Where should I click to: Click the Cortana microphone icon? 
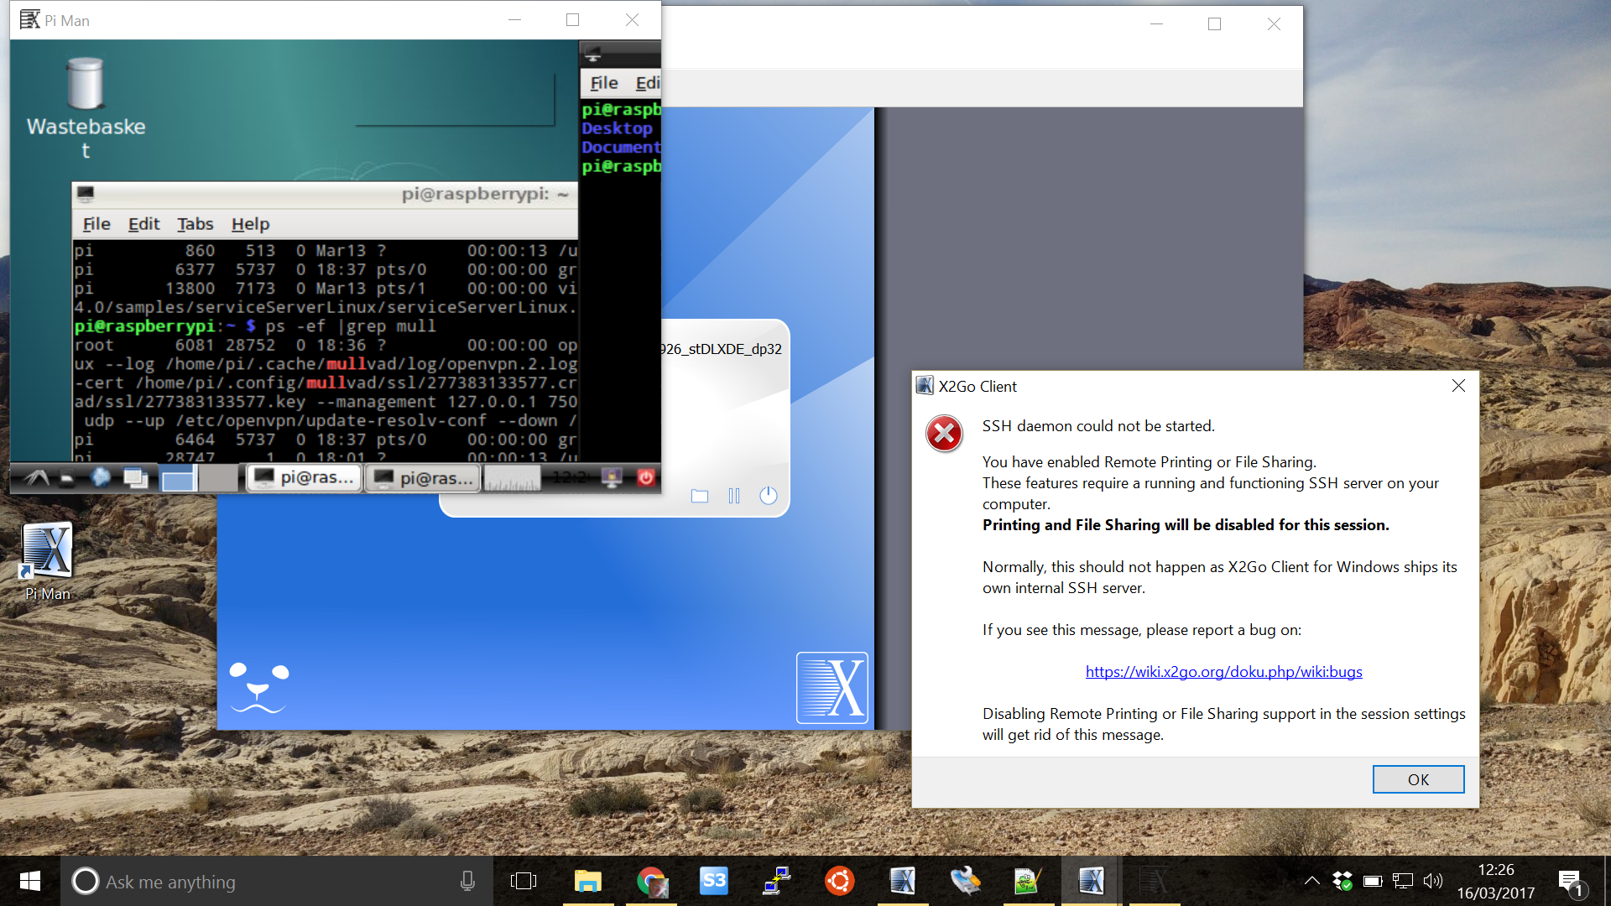(467, 881)
